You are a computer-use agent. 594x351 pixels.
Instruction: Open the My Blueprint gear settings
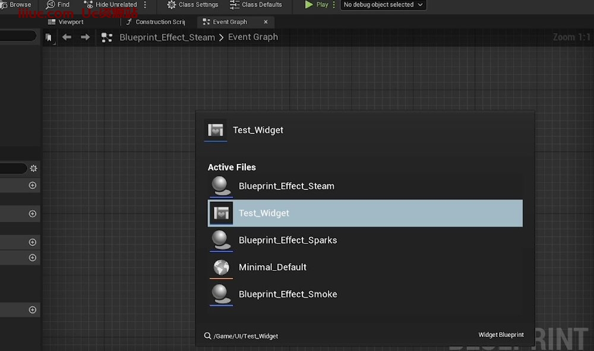[33, 169]
